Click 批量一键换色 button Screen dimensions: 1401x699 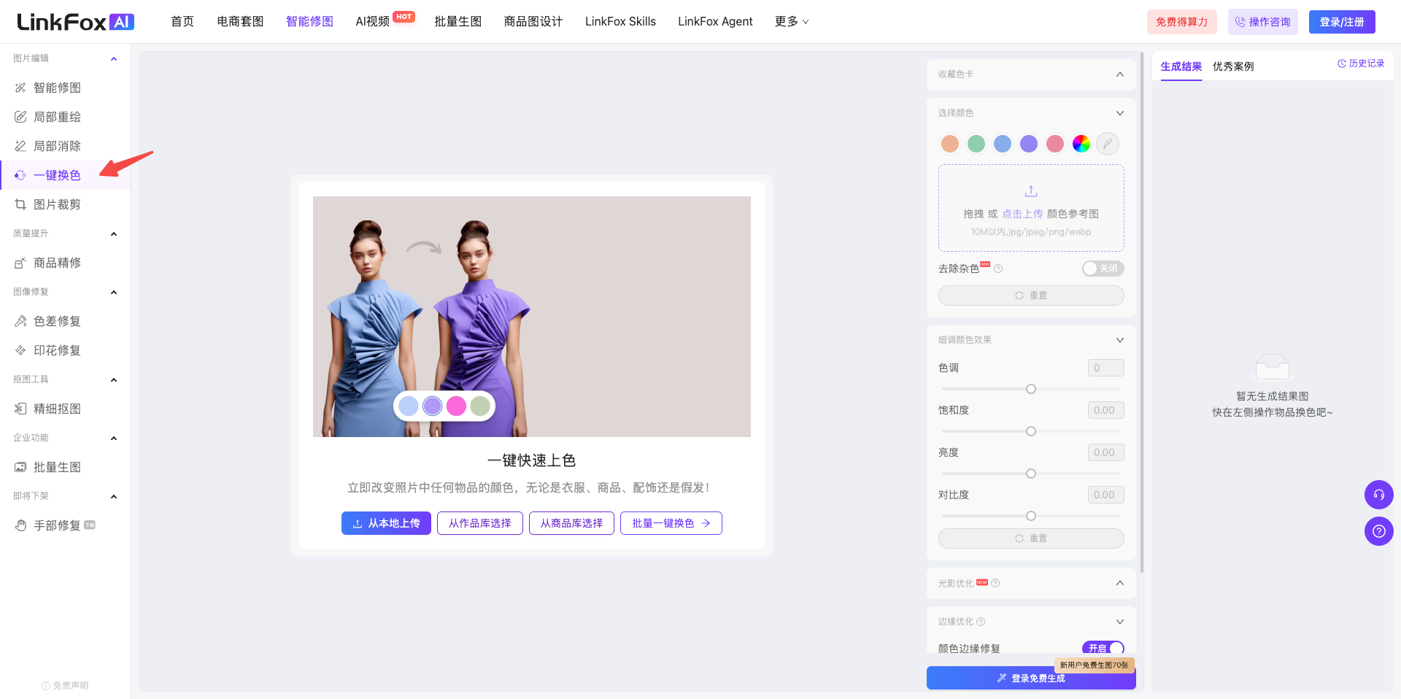pos(671,523)
